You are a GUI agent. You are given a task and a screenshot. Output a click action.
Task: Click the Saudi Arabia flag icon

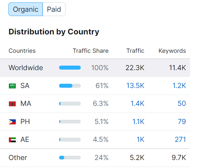tap(12, 86)
